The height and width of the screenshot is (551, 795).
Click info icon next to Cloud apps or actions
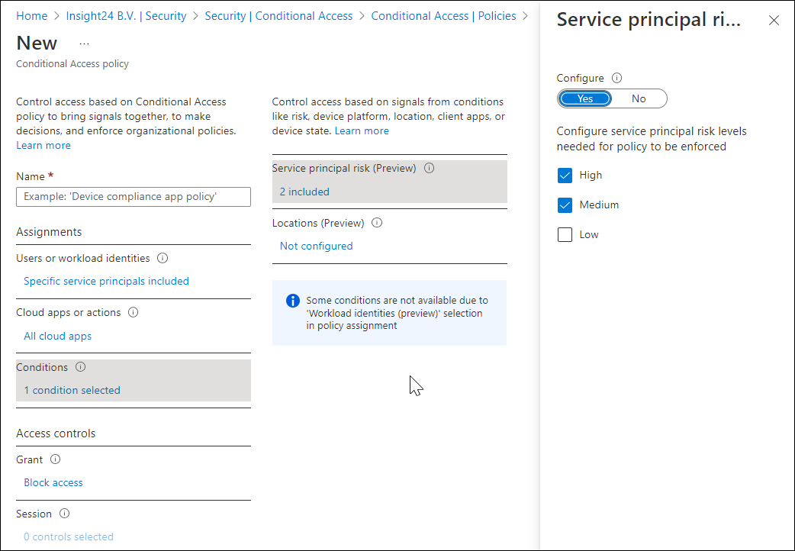pyautogui.click(x=133, y=313)
